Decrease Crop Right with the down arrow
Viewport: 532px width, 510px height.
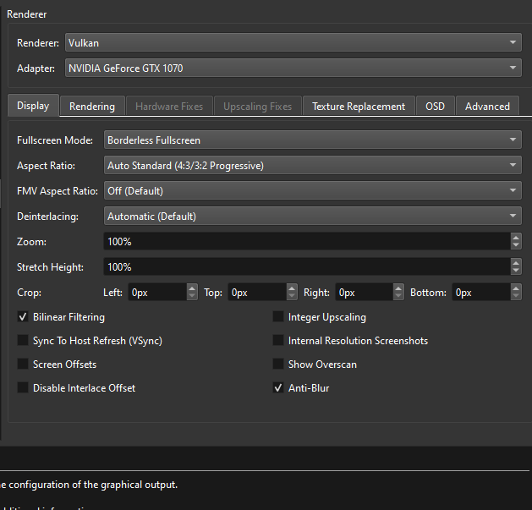point(398,296)
